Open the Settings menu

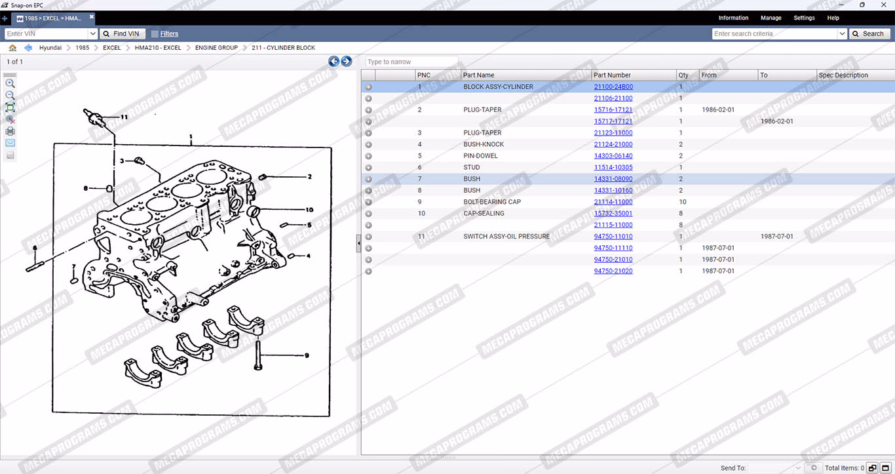tap(804, 18)
